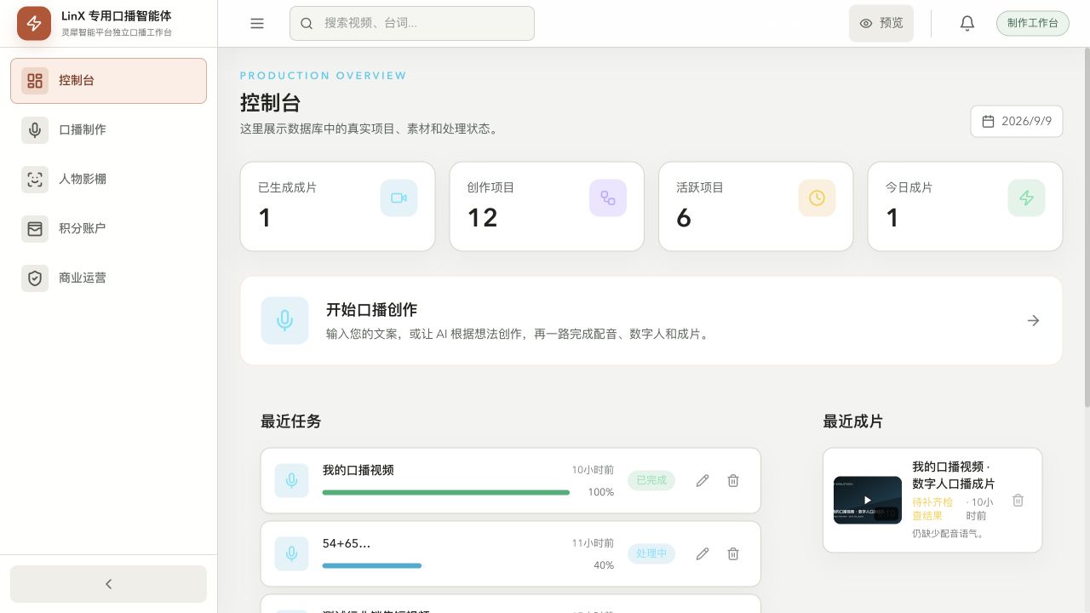Click the 已完成 status badge
1090x613 pixels.
[651, 480]
